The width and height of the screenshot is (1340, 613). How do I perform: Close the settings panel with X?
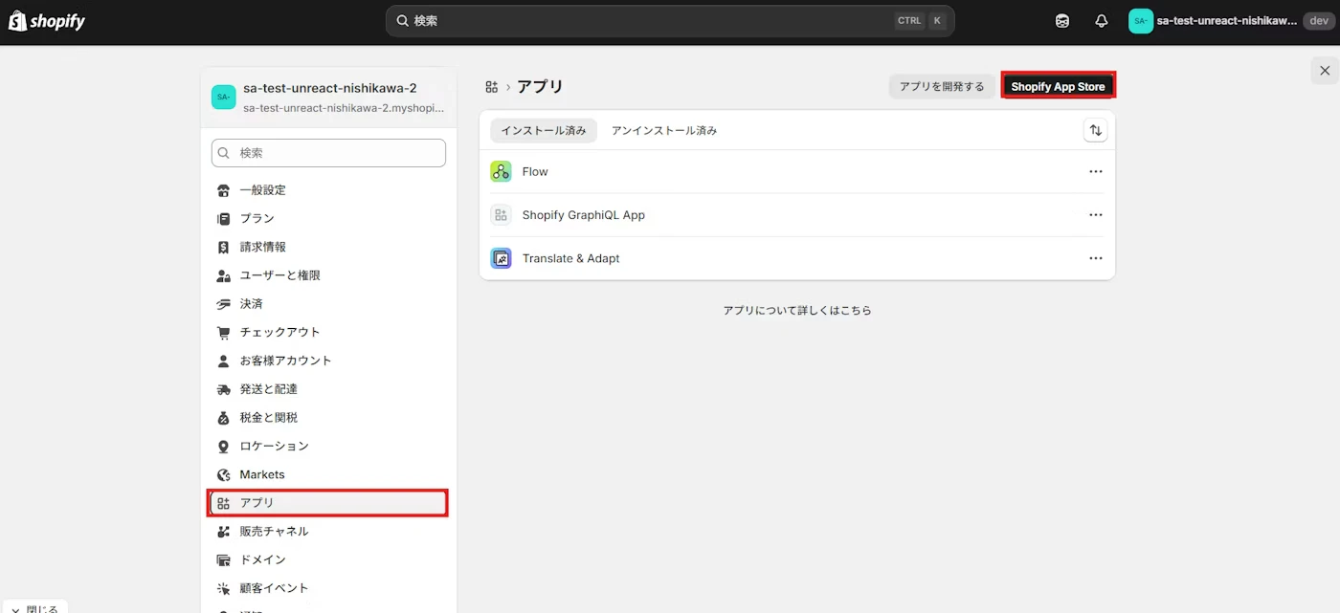pos(1325,70)
